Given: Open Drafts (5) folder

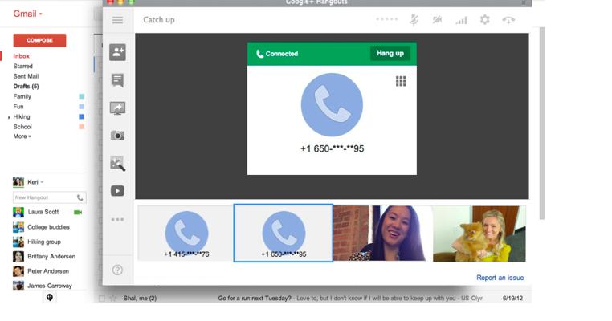Looking at the screenshot, I should 26,87.
